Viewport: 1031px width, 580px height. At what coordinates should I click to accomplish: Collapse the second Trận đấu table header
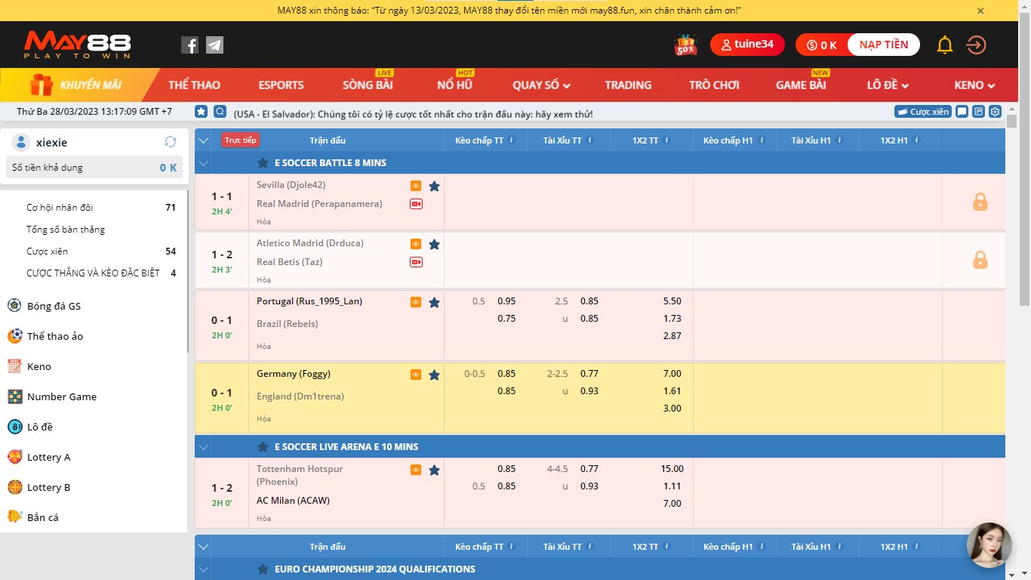coord(203,546)
